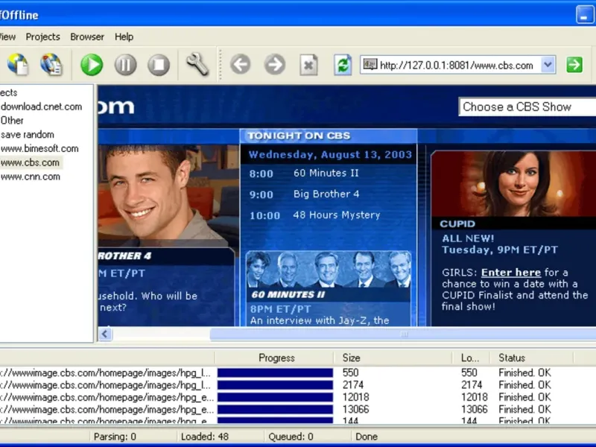The height and width of the screenshot is (447, 596).
Task: Click the stop page loading X icon
Action: 308,65
